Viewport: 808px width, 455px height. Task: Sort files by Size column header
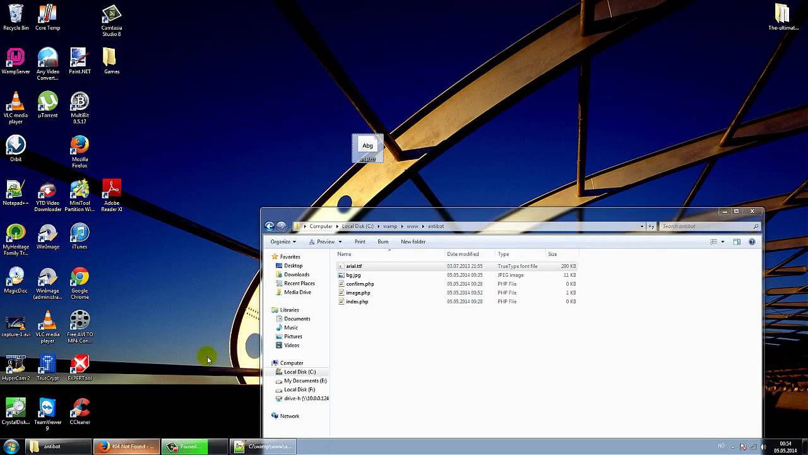tap(562, 254)
